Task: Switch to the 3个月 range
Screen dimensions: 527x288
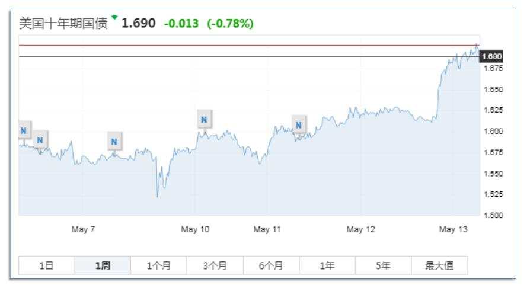Action: [215, 265]
